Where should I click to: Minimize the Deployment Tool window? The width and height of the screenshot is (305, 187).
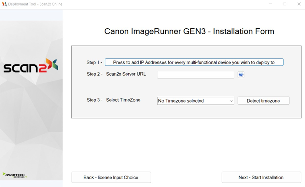270,4
